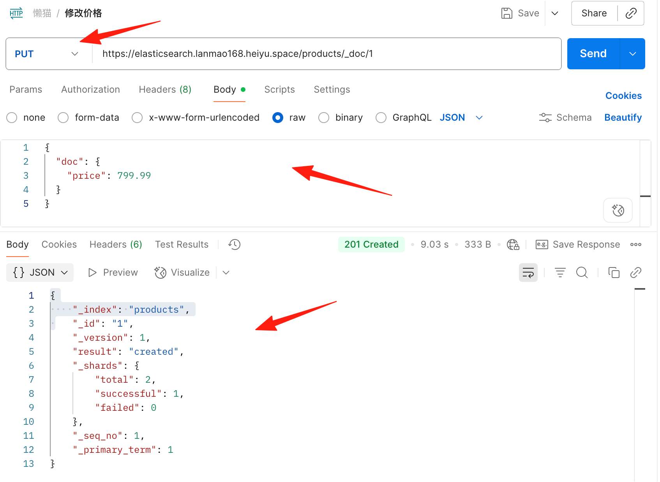Image resolution: width=660 pixels, height=482 pixels.
Task: Open the response Test Results tab
Action: click(x=182, y=245)
